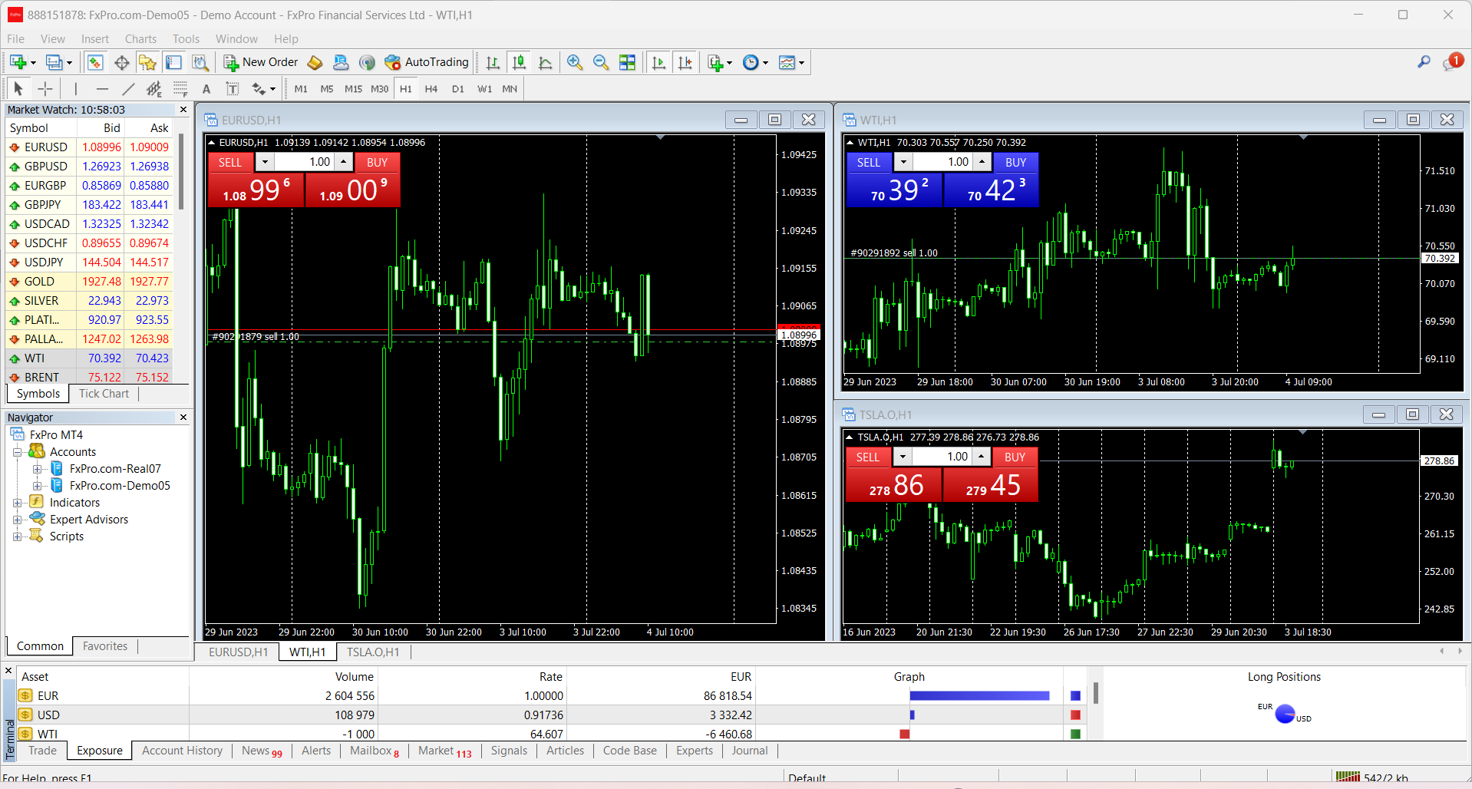This screenshot has width=1472, height=789.
Task: Select the horizontal line drawing tool
Action: pyautogui.click(x=102, y=89)
